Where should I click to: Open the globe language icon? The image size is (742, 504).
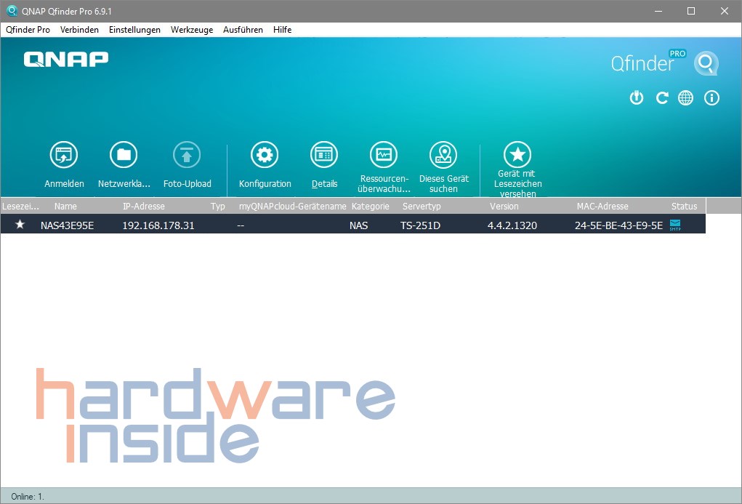(x=686, y=98)
